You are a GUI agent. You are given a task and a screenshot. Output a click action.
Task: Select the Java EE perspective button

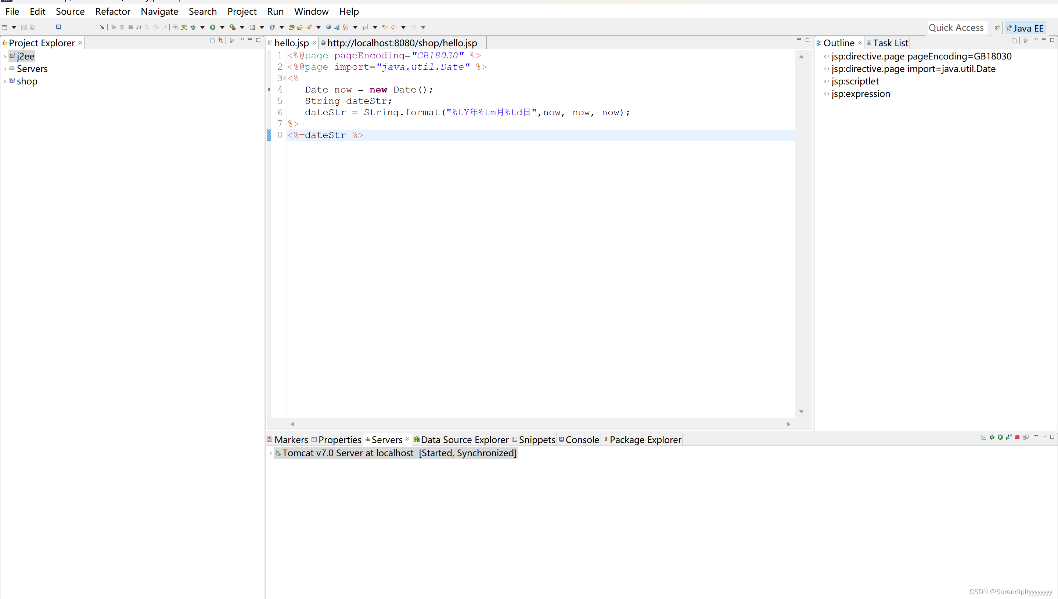click(1025, 28)
